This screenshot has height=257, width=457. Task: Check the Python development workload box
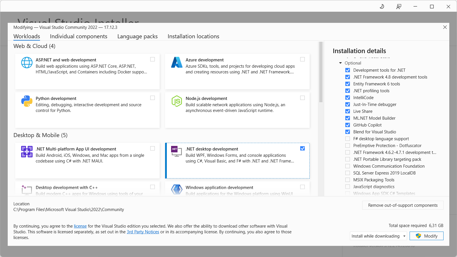pos(153,98)
